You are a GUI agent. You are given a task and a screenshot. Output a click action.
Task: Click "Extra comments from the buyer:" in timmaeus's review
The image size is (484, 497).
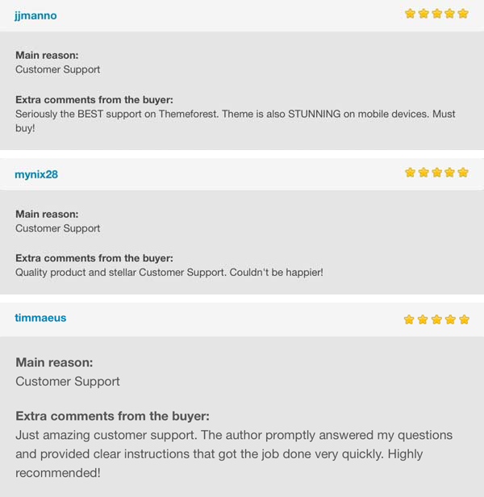click(x=112, y=416)
